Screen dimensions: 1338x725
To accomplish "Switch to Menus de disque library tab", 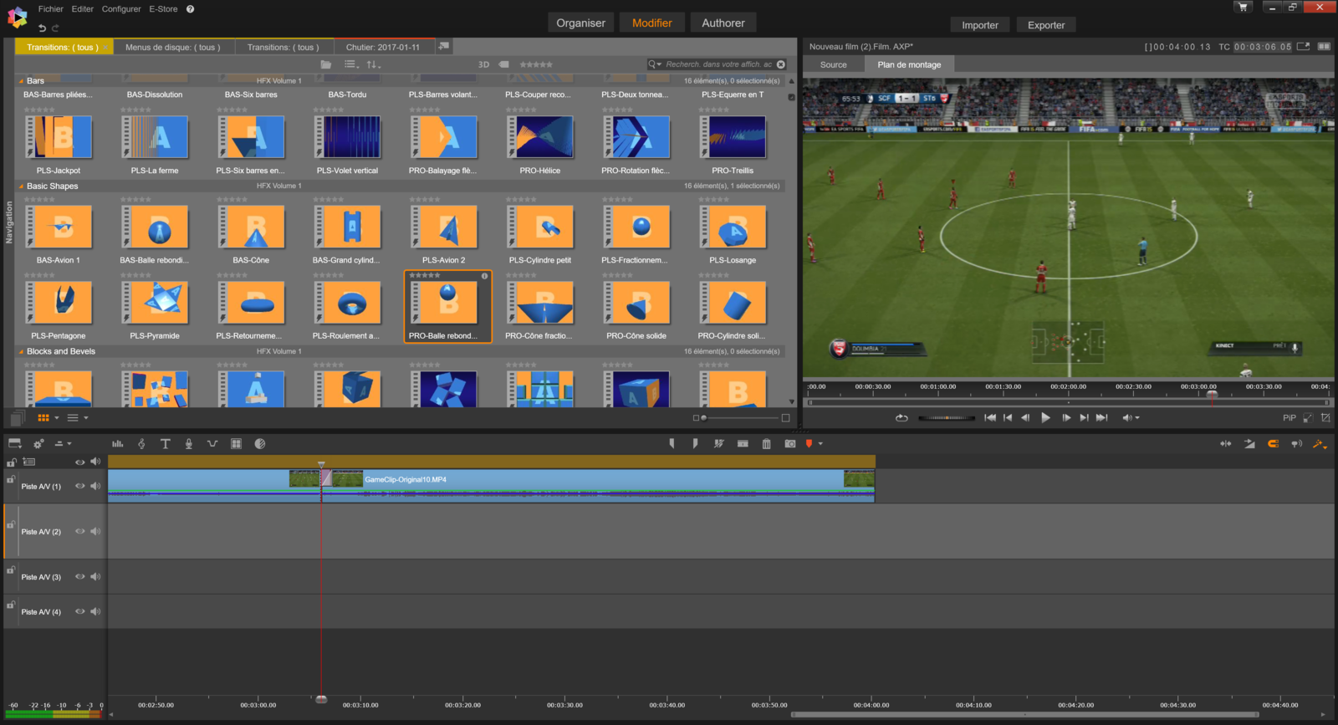I will tap(173, 47).
